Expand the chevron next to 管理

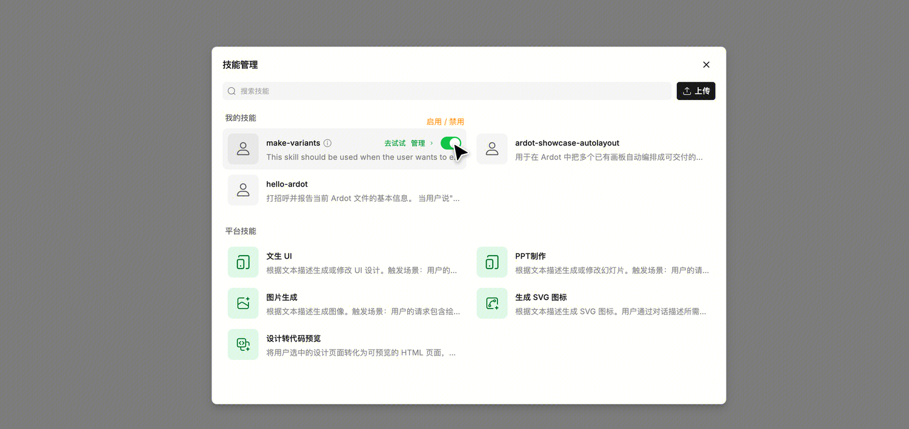click(x=431, y=143)
